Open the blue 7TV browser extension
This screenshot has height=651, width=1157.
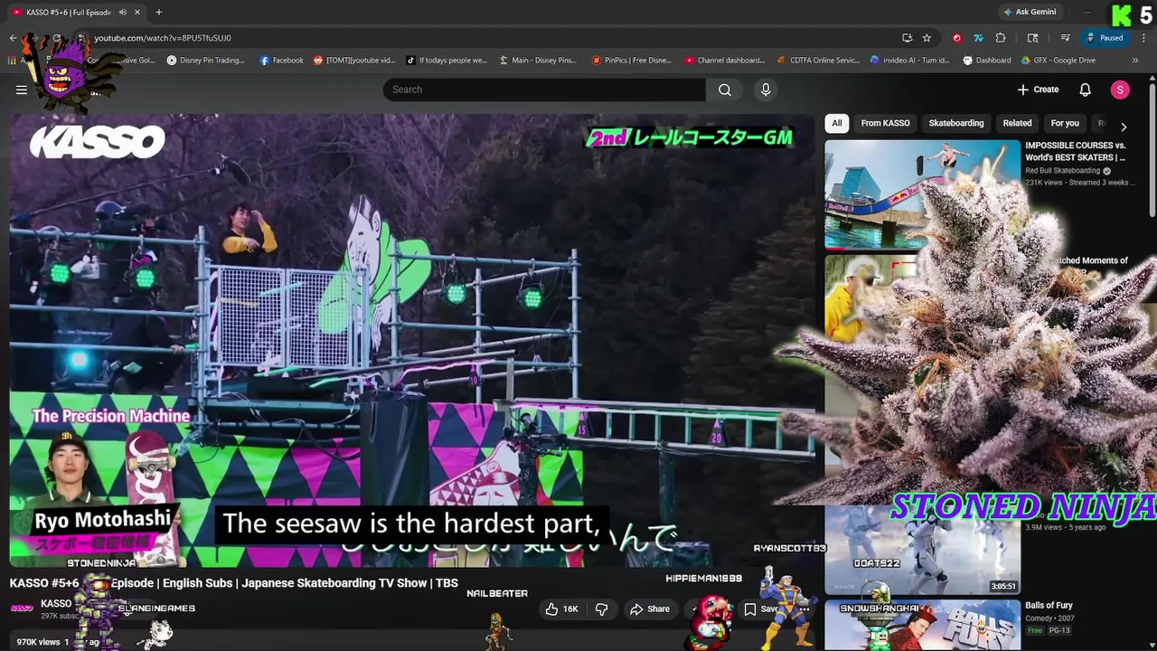978,38
